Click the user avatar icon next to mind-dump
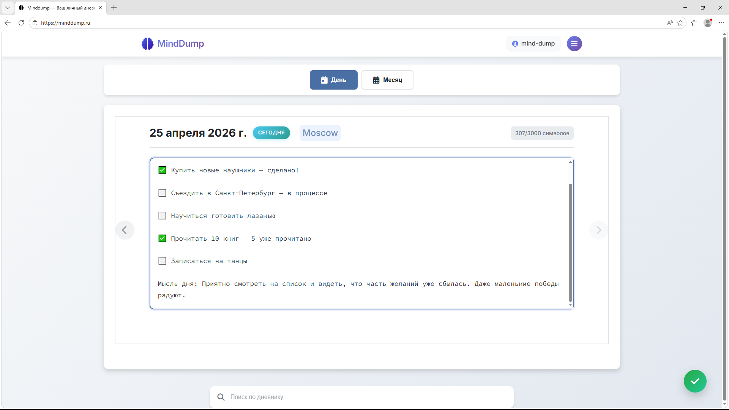Viewport: 729px width, 410px height. coord(515,43)
